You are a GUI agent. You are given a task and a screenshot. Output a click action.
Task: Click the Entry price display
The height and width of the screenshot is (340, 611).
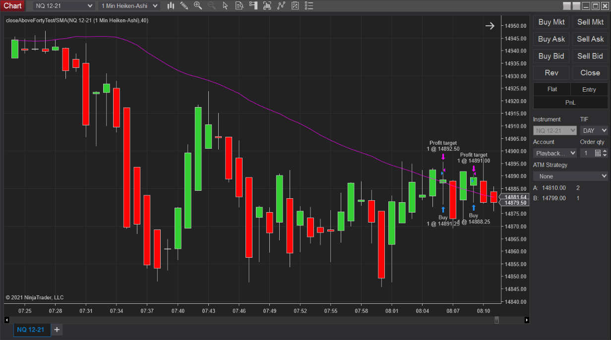tap(589, 89)
